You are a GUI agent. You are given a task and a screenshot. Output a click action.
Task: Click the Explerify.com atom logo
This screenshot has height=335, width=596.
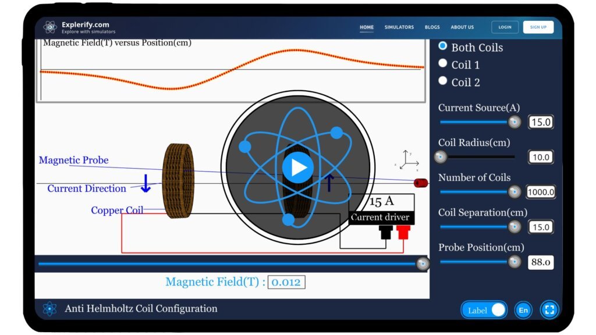click(49, 26)
